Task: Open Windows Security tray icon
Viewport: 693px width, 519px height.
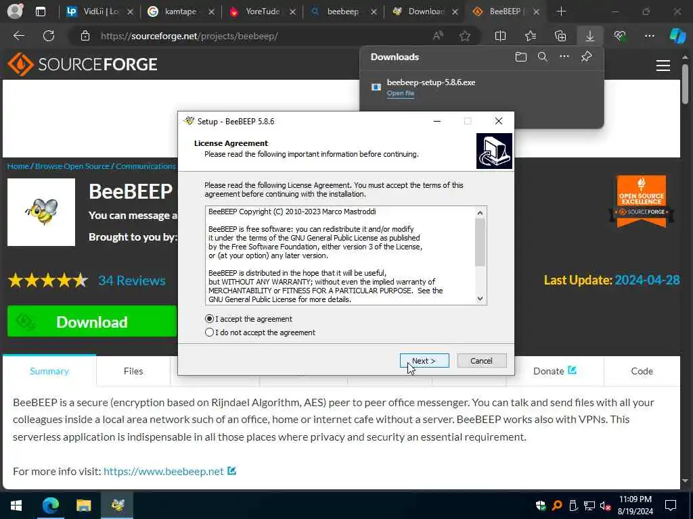Action: click(541, 505)
